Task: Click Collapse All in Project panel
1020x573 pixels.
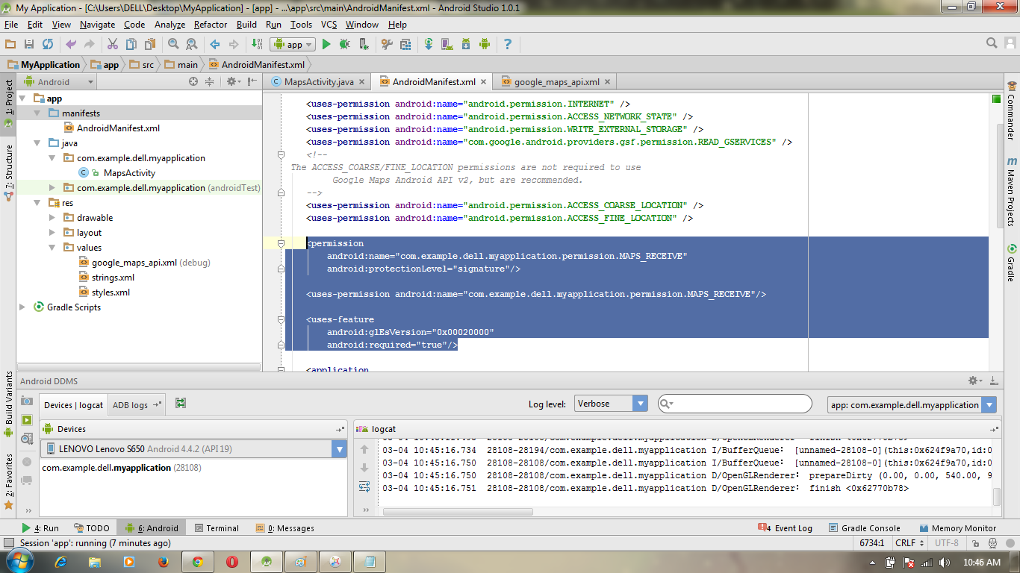Action: [x=210, y=82]
